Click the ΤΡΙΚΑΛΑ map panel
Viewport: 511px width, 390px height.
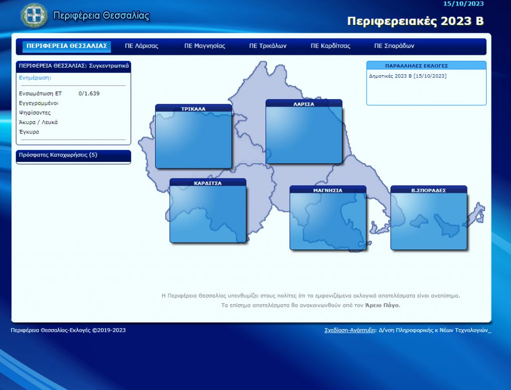pyautogui.click(x=194, y=137)
